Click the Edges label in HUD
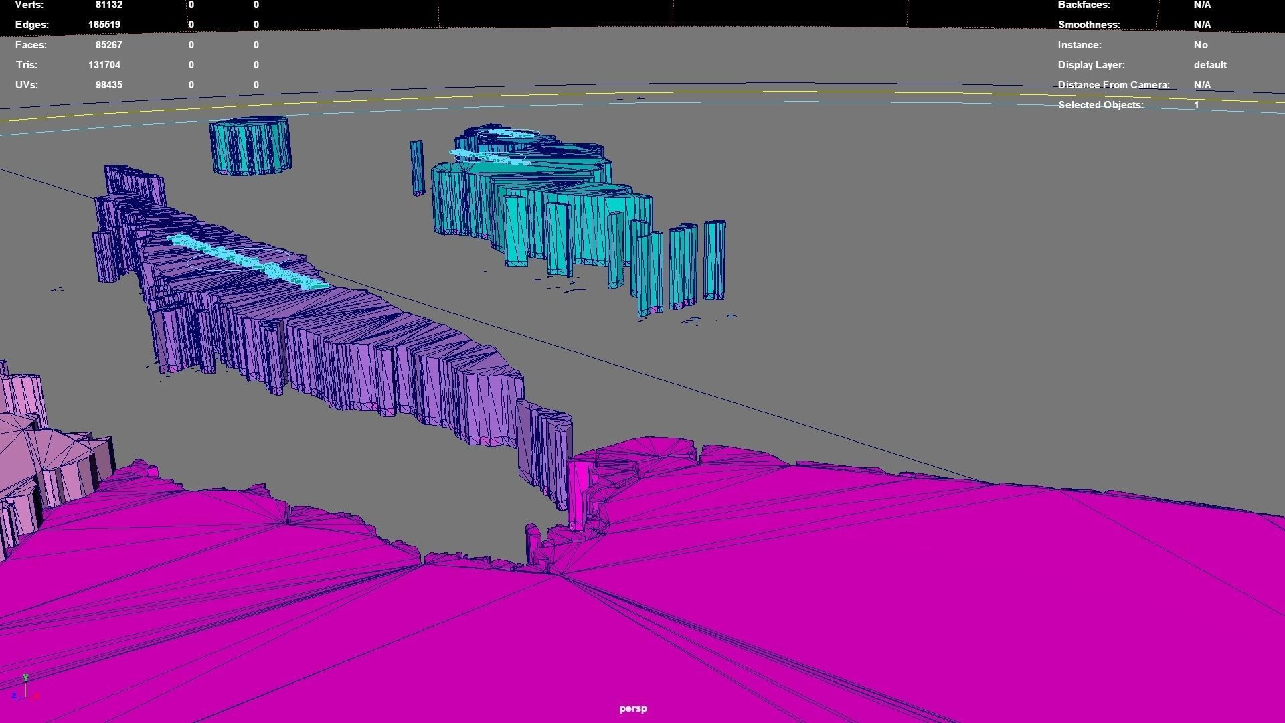The width and height of the screenshot is (1285, 723). click(x=31, y=25)
